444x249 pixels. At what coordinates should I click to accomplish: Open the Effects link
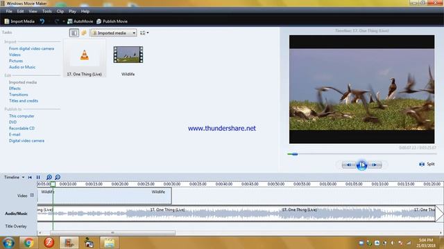(x=15, y=89)
